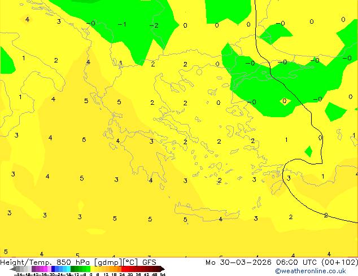Click the '0' legend scale label
Viewport: 358px width, 276px height.
point(91,274)
